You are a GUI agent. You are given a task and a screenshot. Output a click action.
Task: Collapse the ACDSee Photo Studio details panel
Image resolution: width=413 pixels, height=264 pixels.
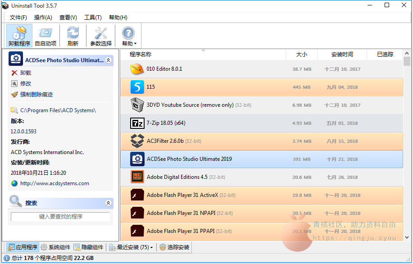coord(108,60)
